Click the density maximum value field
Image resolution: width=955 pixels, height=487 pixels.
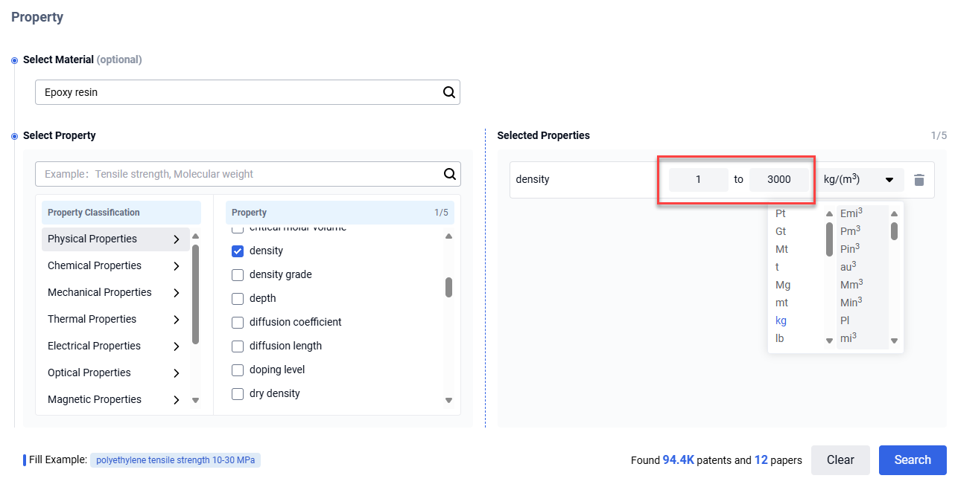click(x=778, y=180)
